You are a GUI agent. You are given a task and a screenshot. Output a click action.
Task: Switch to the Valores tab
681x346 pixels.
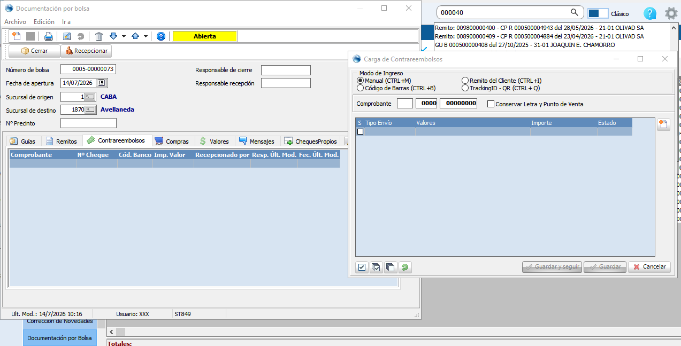point(215,141)
